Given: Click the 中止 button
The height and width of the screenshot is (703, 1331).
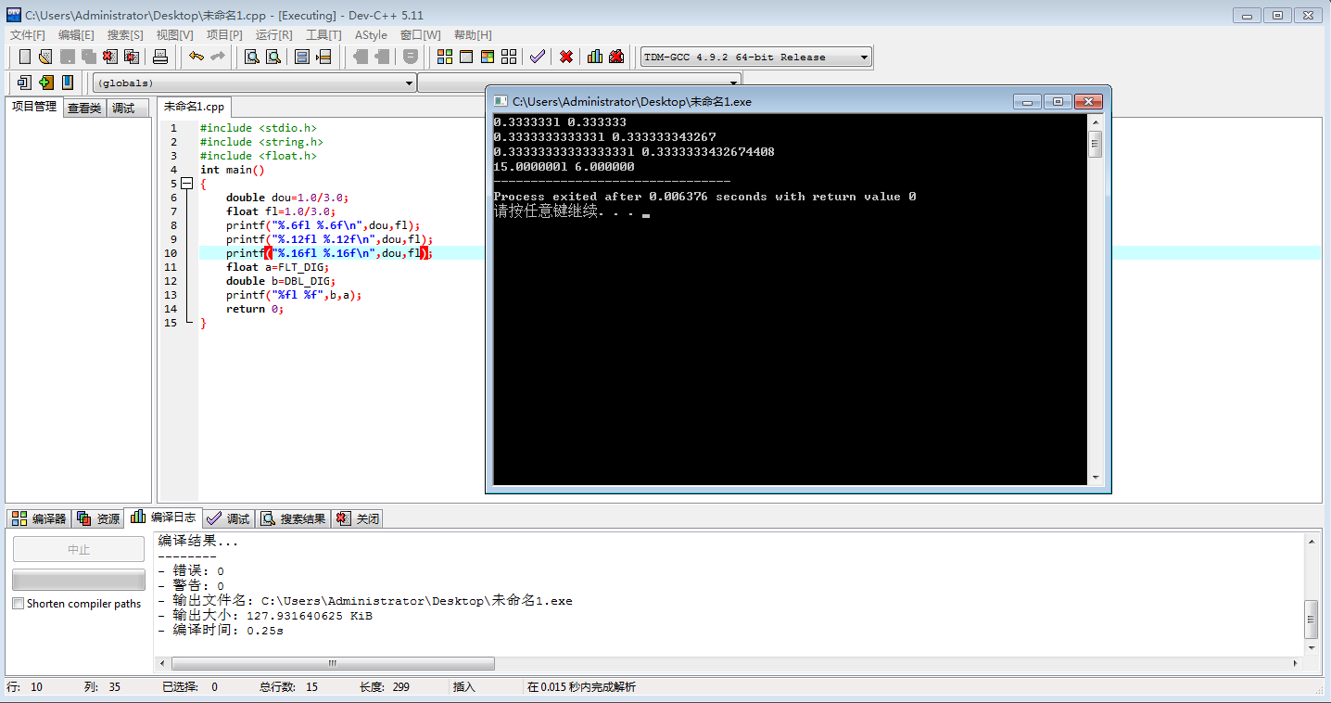Looking at the screenshot, I should click(79, 549).
